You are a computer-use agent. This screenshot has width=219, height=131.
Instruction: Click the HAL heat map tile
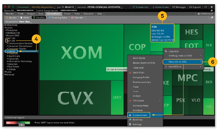pyautogui.click(x=209, y=106)
